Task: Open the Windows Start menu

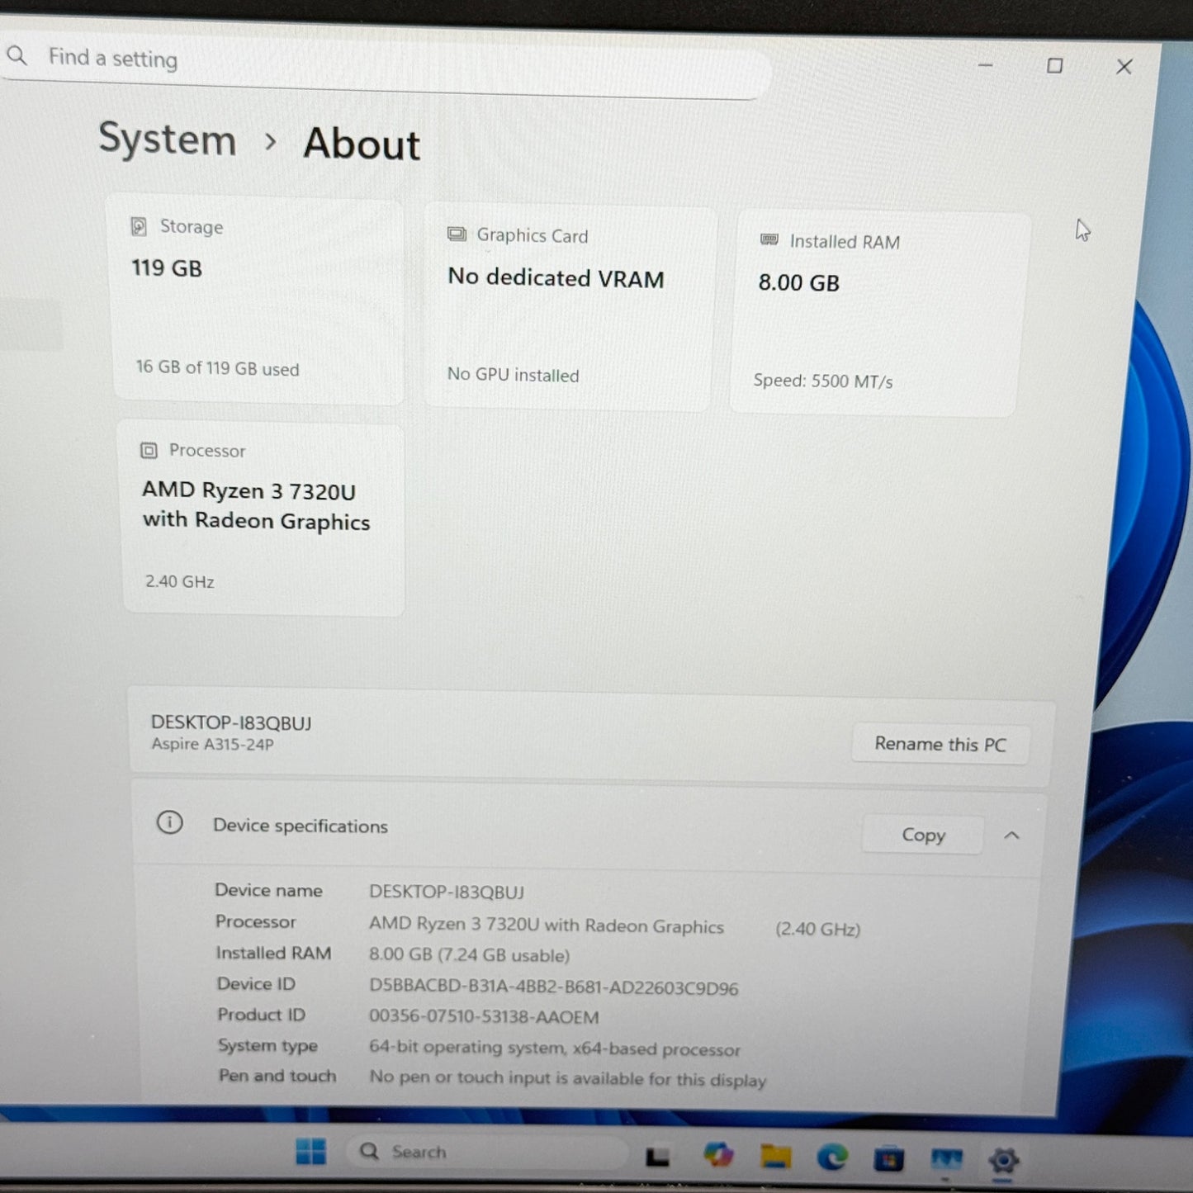Action: [311, 1151]
